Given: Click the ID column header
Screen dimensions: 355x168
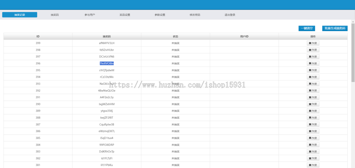Looking at the screenshot, I should [38, 36].
